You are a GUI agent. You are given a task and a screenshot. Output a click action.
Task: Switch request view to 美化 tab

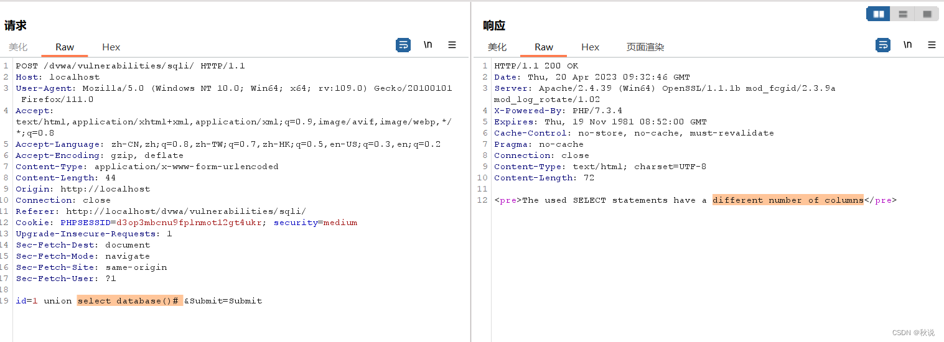click(x=18, y=47)
